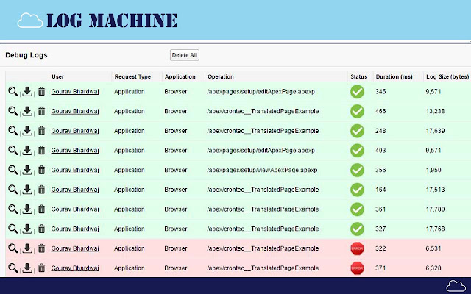Open Gourav Bhardwaj link in 356 ms row
This screenshot has height=294, width=471.
[x=75, y=170]
